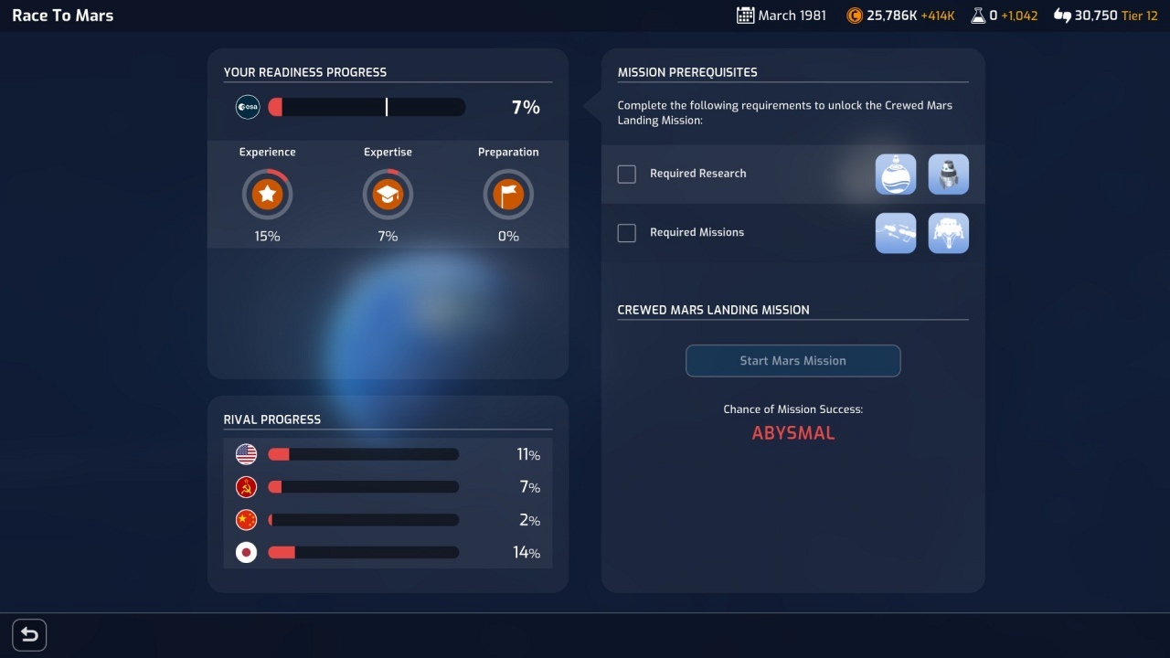Click the thumbs reputation icon
This screenshot has width=1170, height=658.
pyautogui.click(x=1062, y=16)
